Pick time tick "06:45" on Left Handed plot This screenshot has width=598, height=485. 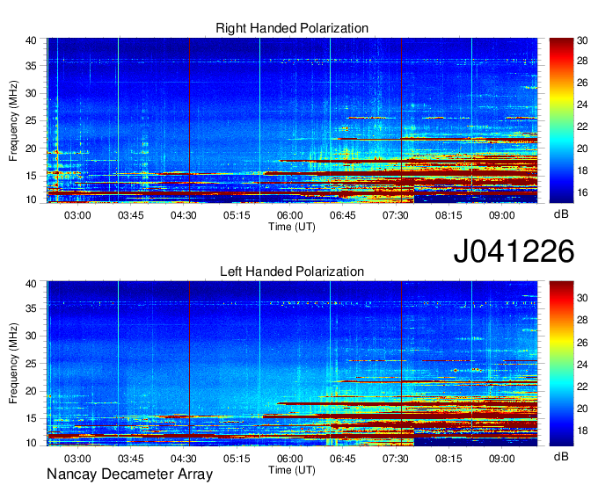[x=342, y=459]
